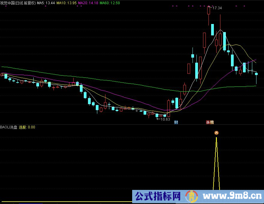This screenshot has width=264, height=204.
Task: Select the MA60 moving average label
Action: coord(110,3)
